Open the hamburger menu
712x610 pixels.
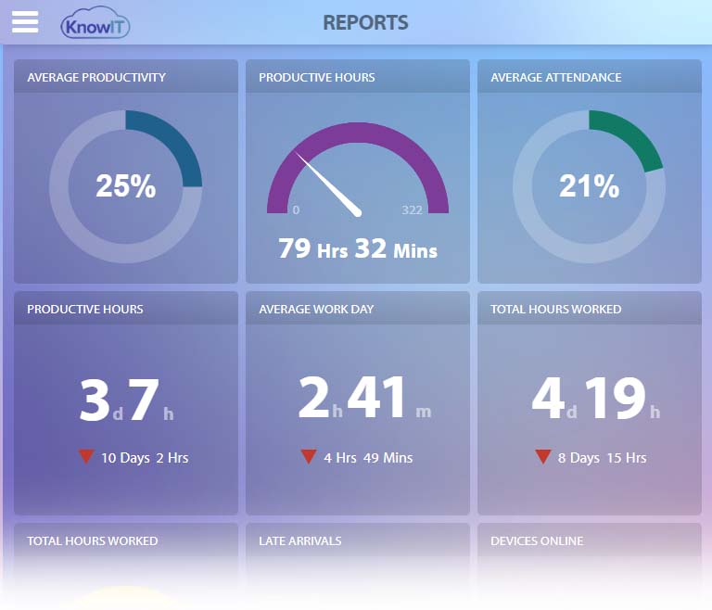(25, 22)
